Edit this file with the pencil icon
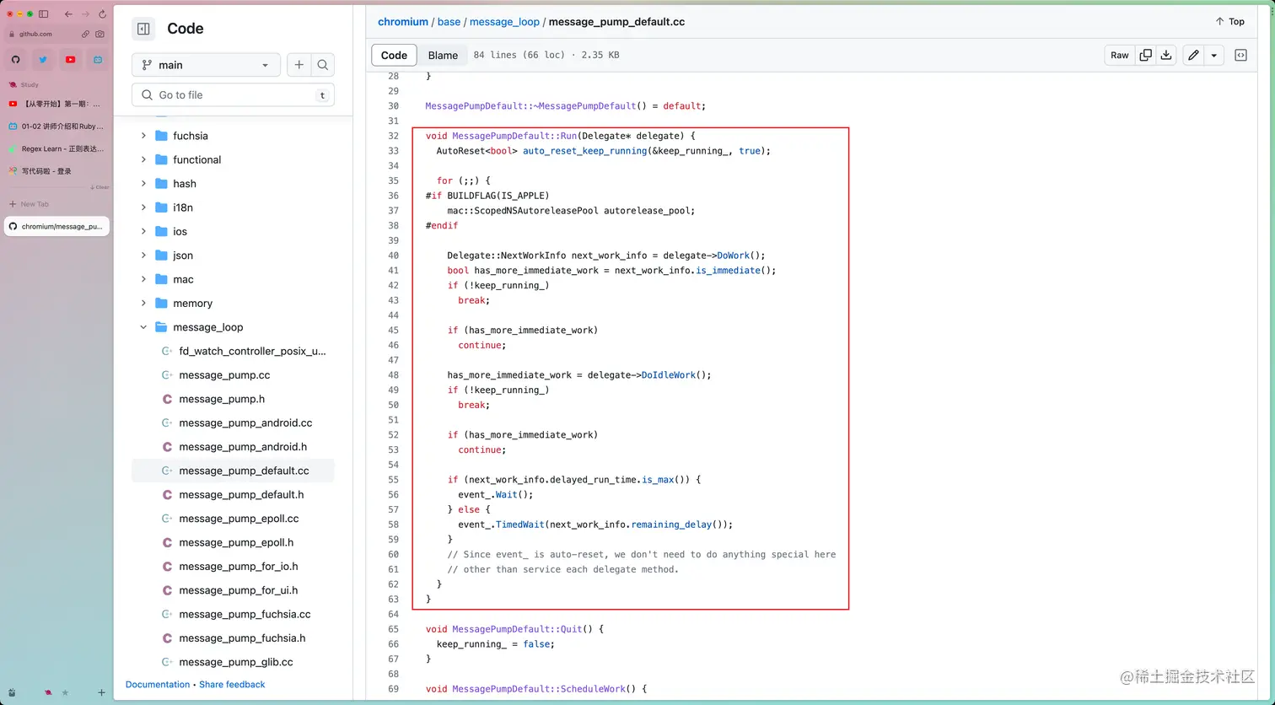This screenshot has height=705, width=1275. [x=1193, y=55]
